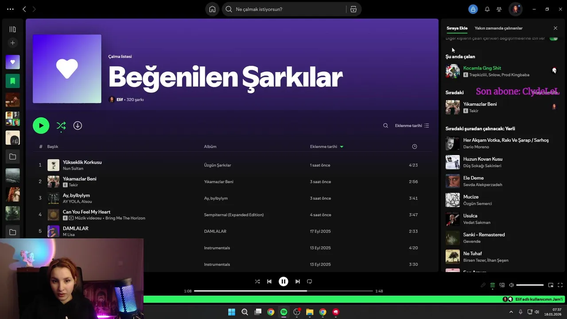Screen dimensions: 567x319
Task: Open Windows taskbar search
Action: point(245,312)
